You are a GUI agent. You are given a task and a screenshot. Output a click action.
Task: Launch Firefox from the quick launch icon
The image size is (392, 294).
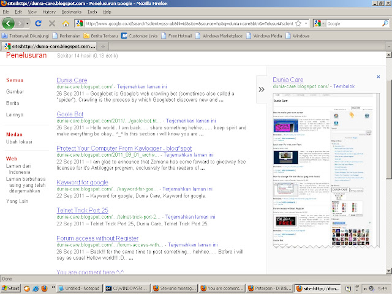click(x=44, y=288)
